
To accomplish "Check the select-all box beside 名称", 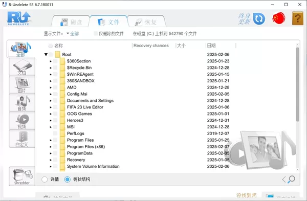I will point(51,46).
